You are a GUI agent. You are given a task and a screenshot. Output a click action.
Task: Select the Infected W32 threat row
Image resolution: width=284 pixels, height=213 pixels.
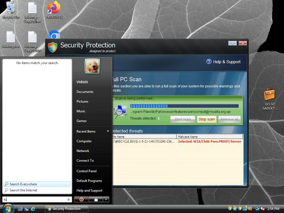(x=177, y=141)
